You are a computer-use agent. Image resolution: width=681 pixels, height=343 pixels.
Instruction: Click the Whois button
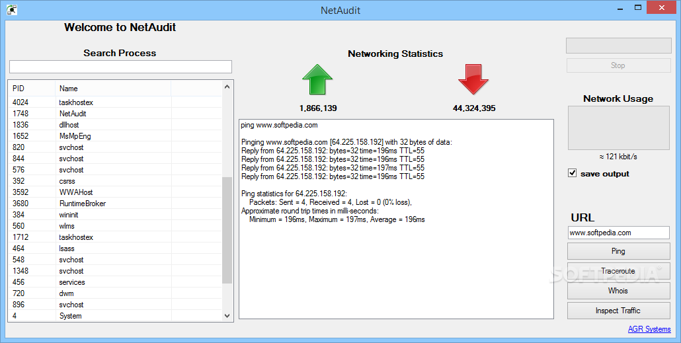pos(618,291)
